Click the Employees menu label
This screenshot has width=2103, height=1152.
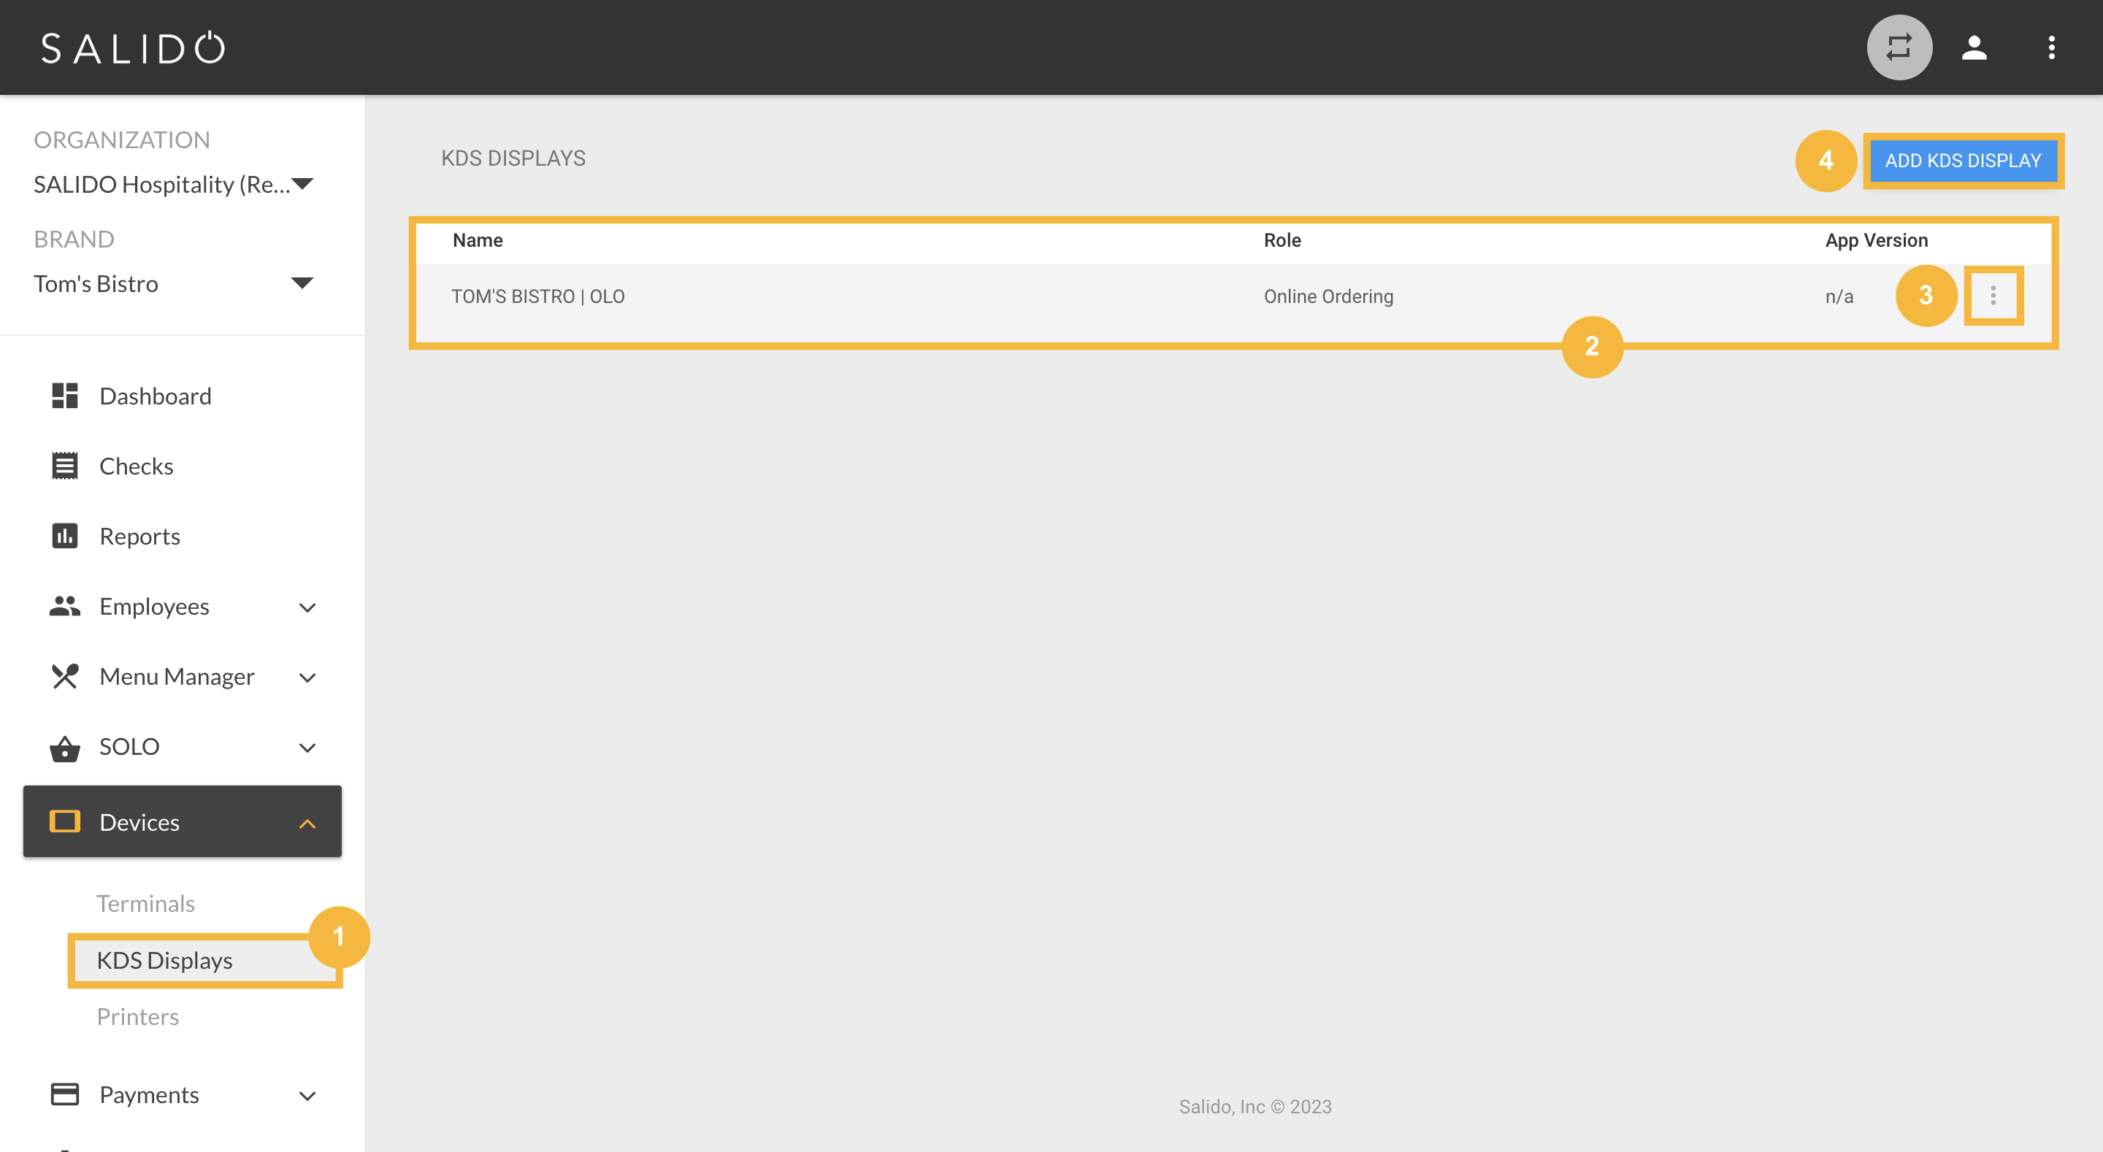154,607
